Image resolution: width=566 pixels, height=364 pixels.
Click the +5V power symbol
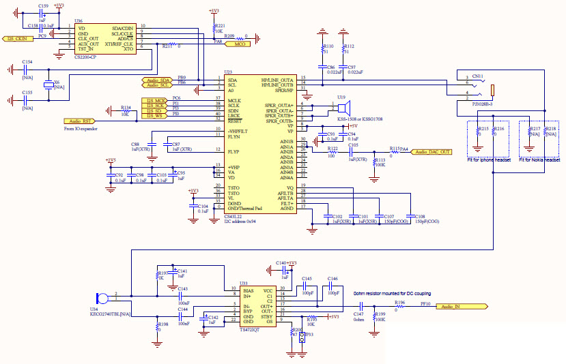coord(351,126)
